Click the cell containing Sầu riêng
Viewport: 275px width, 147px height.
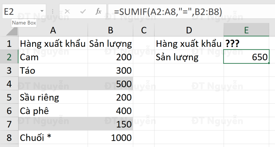click(x=53, y=97)
